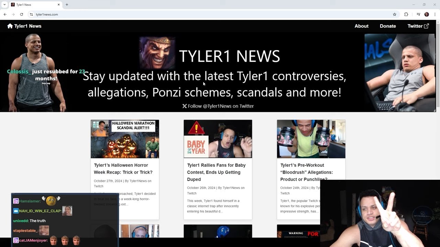Click the TYLER1 NEWS banner heading

[229, 56]
